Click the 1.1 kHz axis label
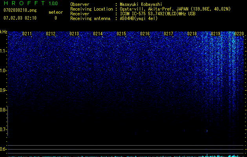247x157 pixels. (x=3, y=51)
